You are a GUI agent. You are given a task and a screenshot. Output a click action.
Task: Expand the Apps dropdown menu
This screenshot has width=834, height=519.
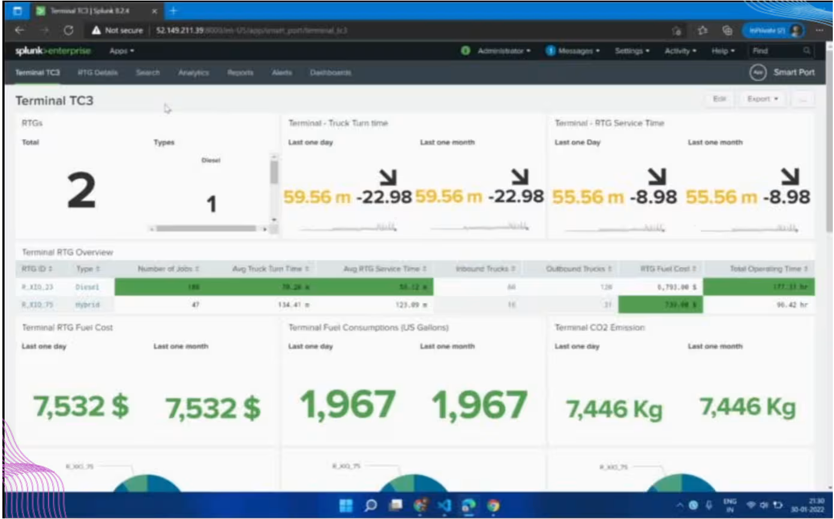[121, 52]
